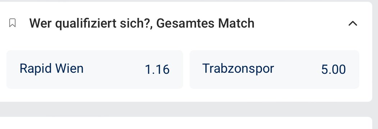The image size is (378, 129).
Task: Pick the right outcome tile Trabzonspor
Action: click(x=274, y=70)
